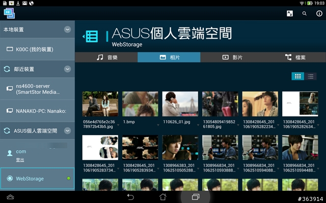Open thumbnail 1308966383_2011062510505288
Viewport: 326px width, 203px height.
point(180,148)
